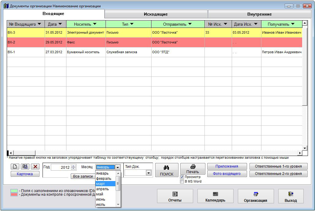Image resolution: width=315 pixels, height=211 pixels.
Task: Select the ВХ-2 row cell
Action: point(26,43)
